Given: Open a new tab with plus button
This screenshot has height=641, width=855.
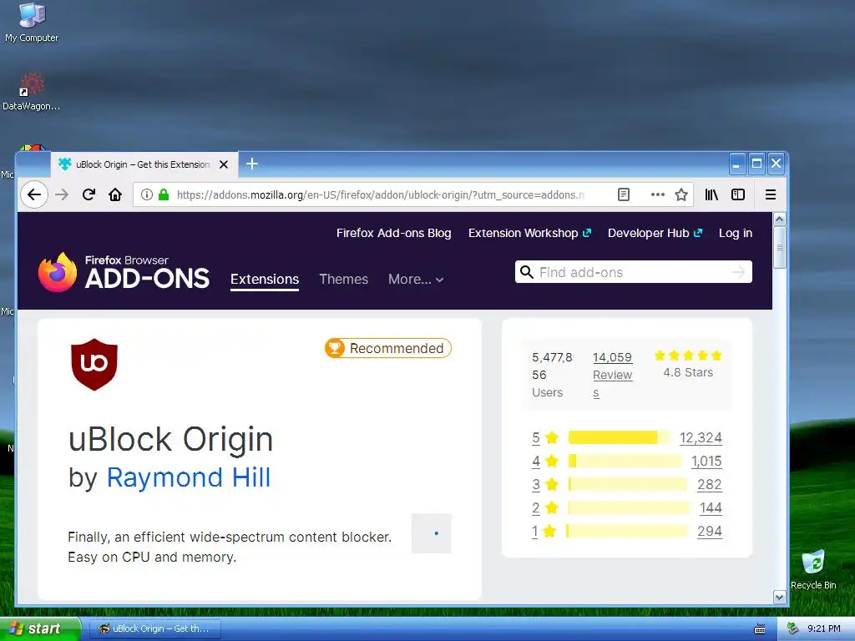Looking at the screenshot, I should tap(252, 164).
